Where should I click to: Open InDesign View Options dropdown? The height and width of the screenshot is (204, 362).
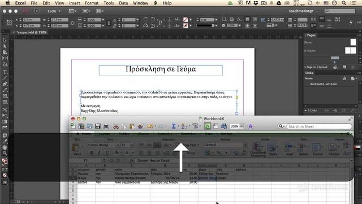point(73,11)
